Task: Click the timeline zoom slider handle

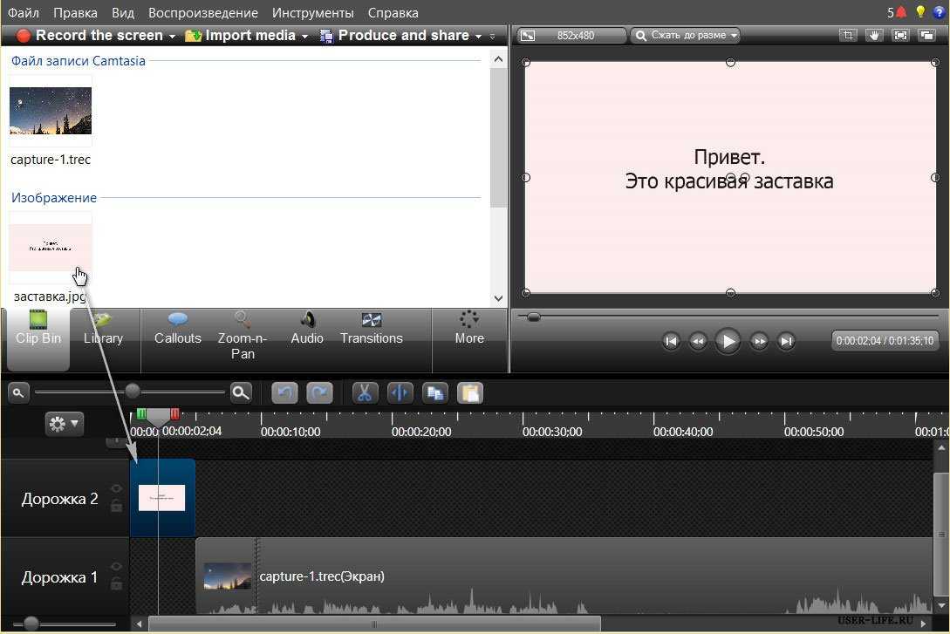Action: click(133, 392)
